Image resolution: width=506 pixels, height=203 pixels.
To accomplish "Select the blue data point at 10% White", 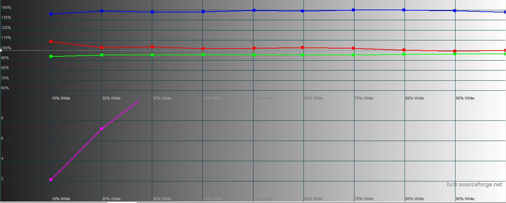I will click(51, 14).
